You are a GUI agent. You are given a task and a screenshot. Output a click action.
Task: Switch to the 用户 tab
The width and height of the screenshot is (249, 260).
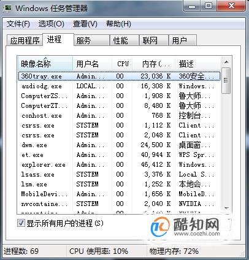click(183, 40)
